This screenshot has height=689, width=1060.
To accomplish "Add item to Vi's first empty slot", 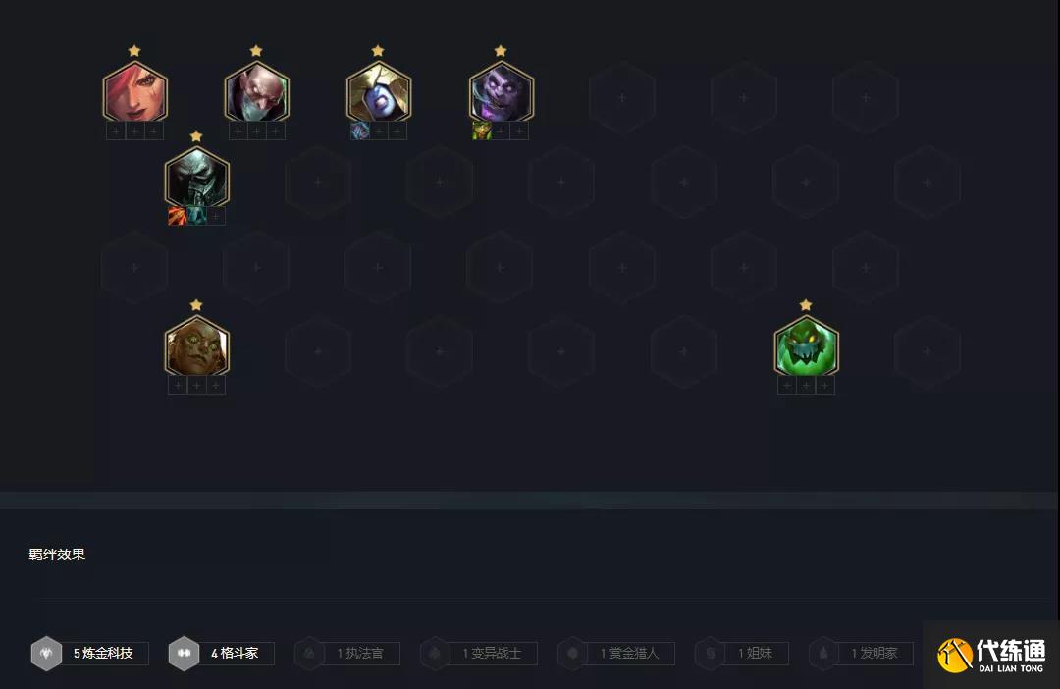I will click(x=116, y=132).
